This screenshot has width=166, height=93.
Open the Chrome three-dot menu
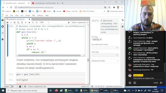tap(122, 7)
